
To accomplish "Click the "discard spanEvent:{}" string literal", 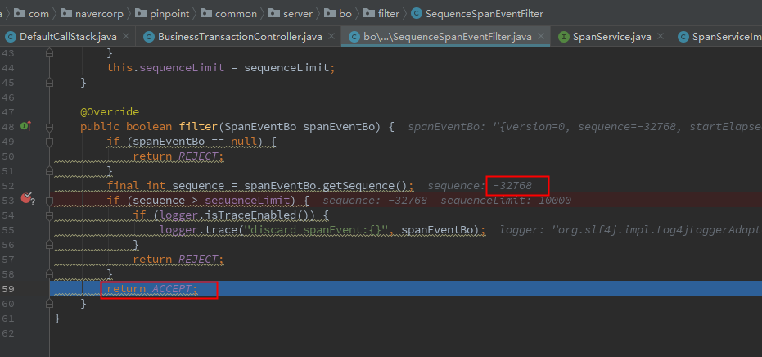I will [315, 230].
